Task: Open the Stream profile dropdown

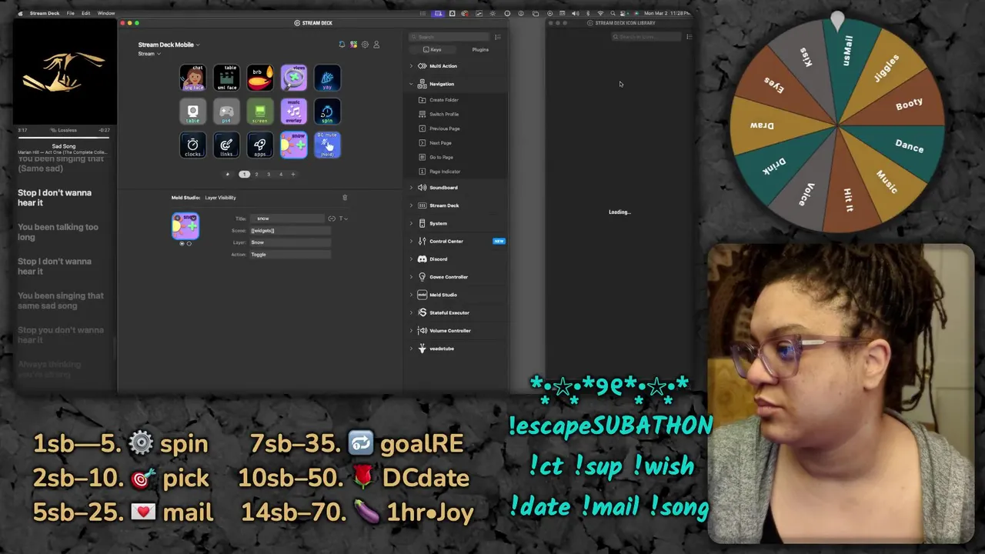Action: point(149,54)
